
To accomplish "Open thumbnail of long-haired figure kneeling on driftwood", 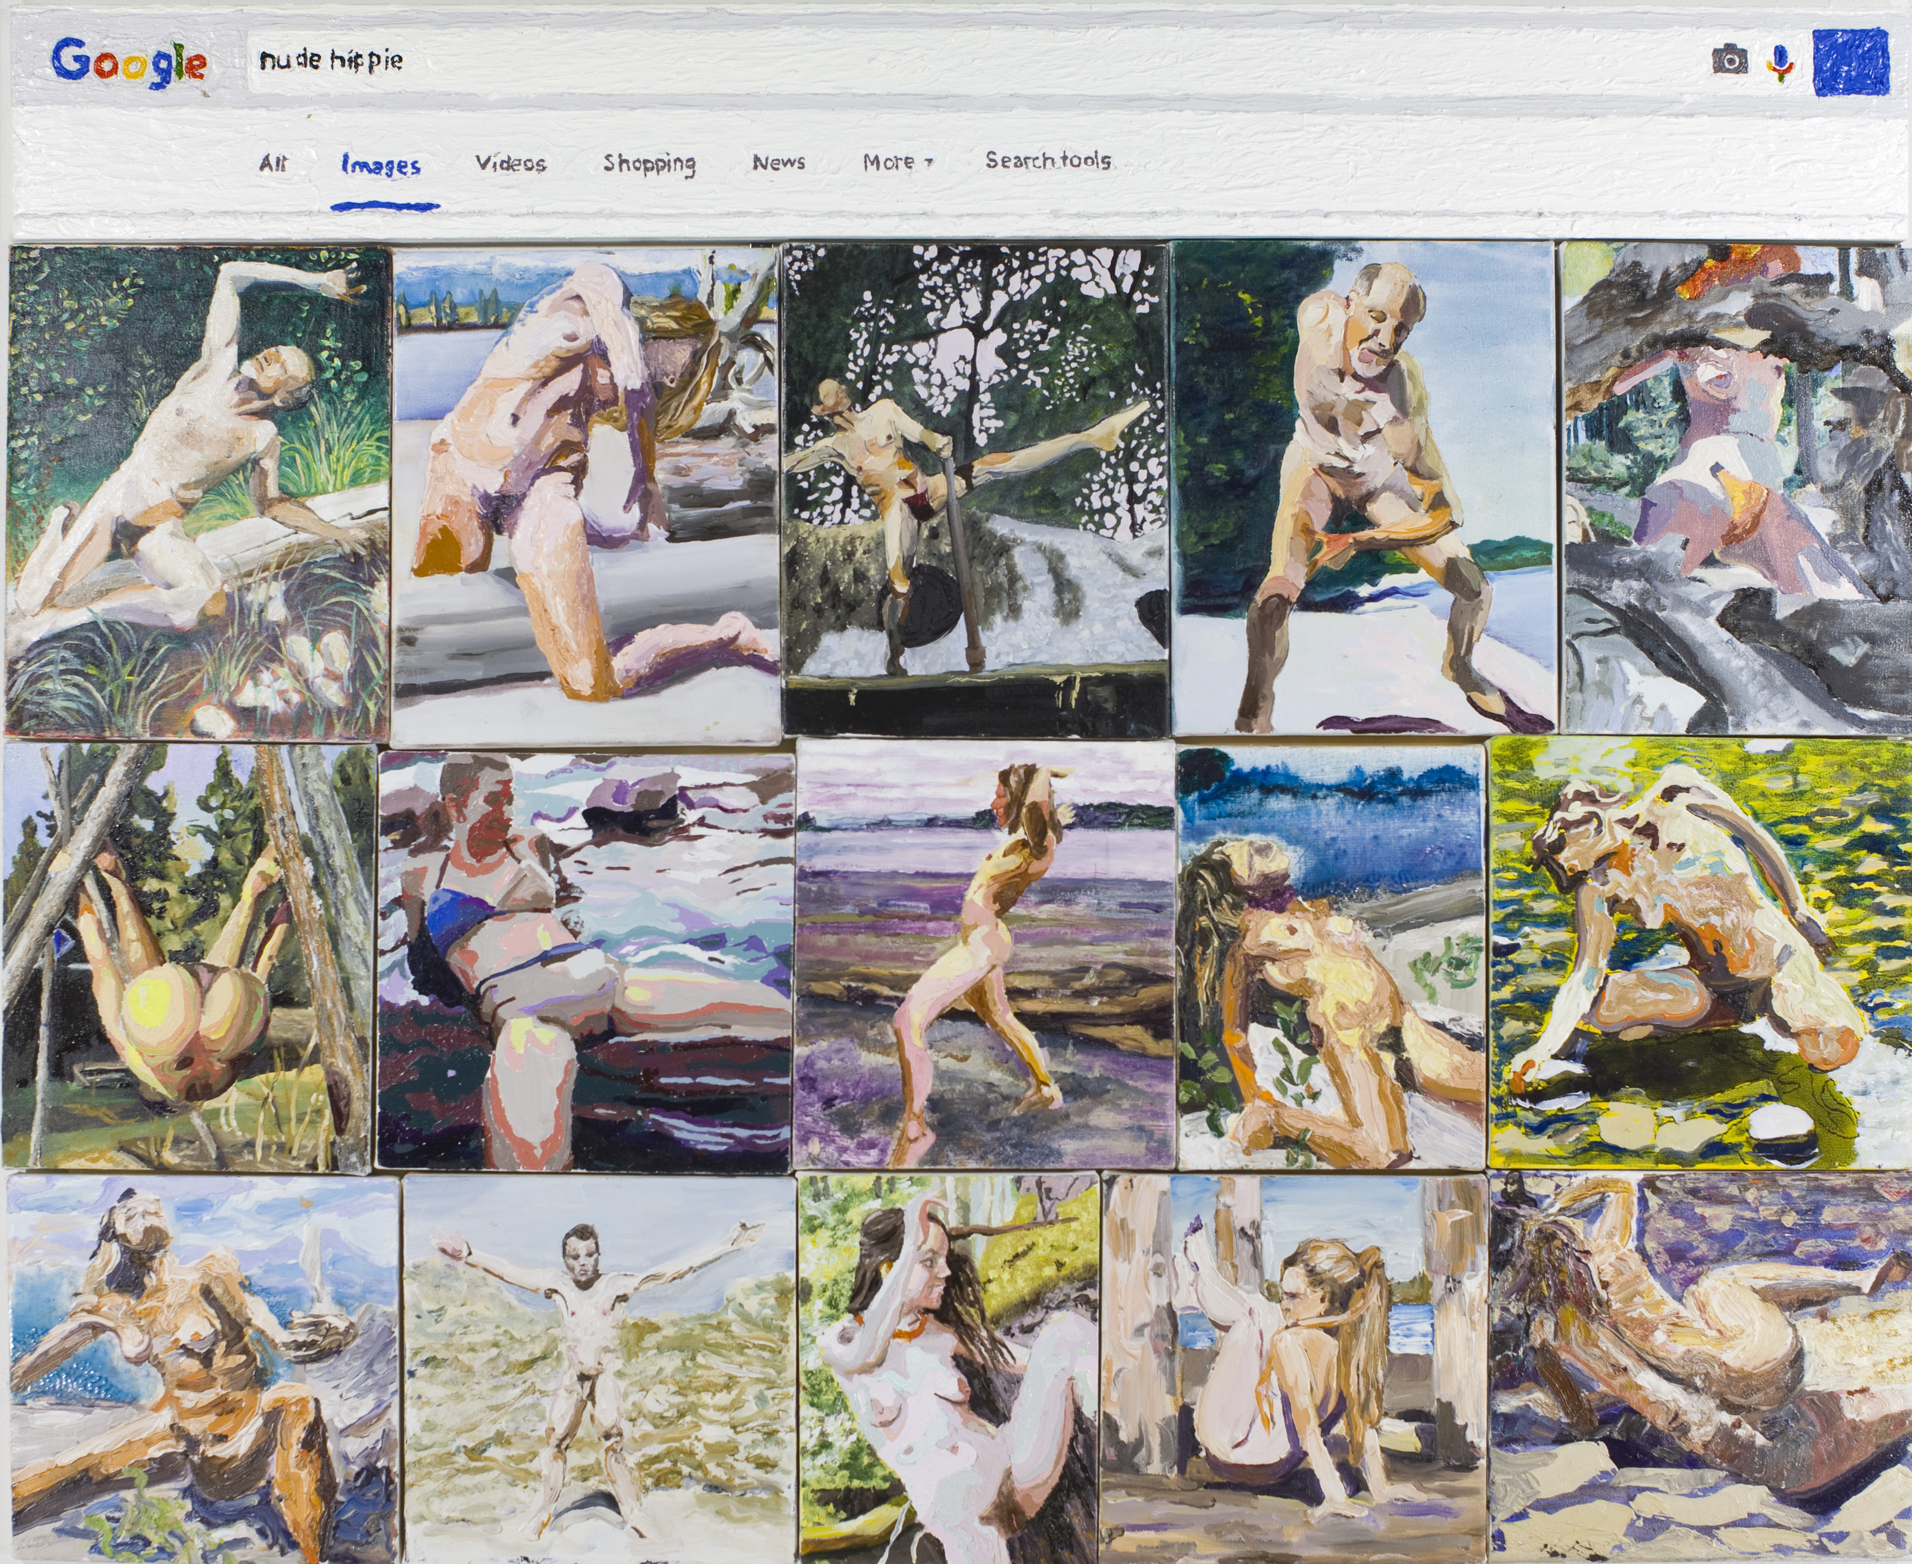I will 586,494.
